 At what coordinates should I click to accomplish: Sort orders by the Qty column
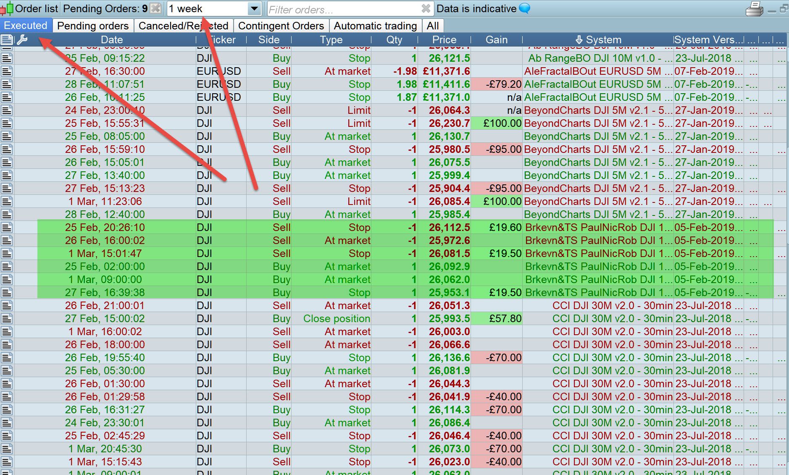pos(394,39)
